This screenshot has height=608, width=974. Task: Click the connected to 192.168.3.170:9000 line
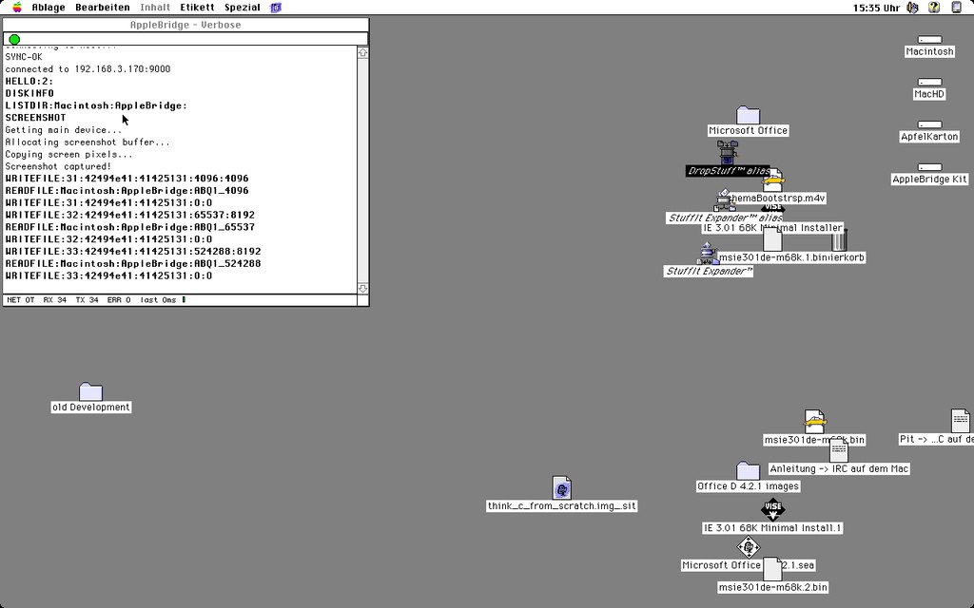coord(88,68)
